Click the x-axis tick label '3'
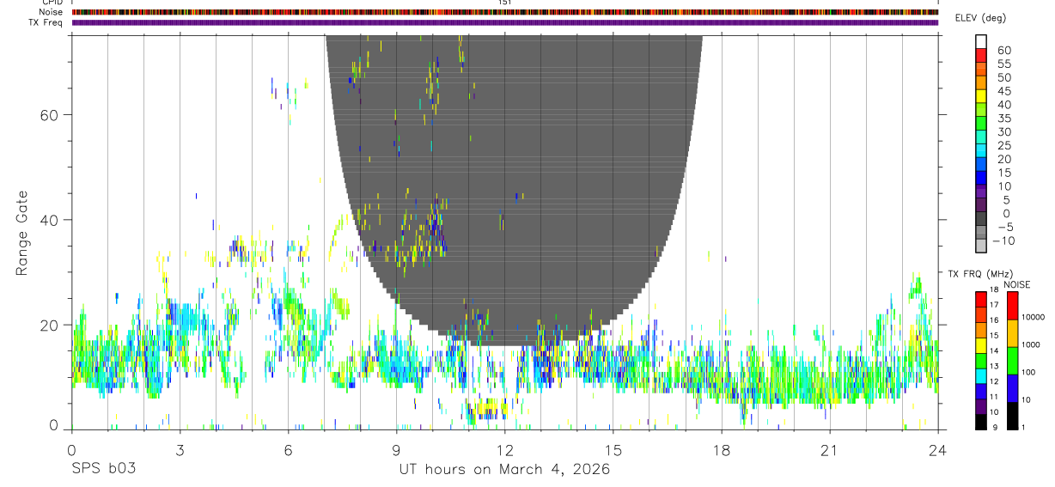 point(180,450)
